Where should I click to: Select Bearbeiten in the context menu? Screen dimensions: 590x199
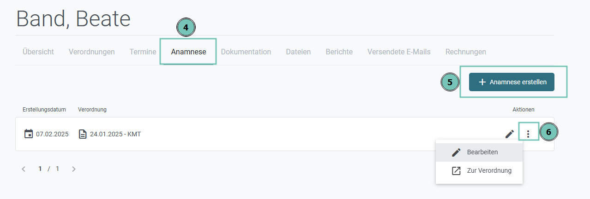tap(479, 152)
